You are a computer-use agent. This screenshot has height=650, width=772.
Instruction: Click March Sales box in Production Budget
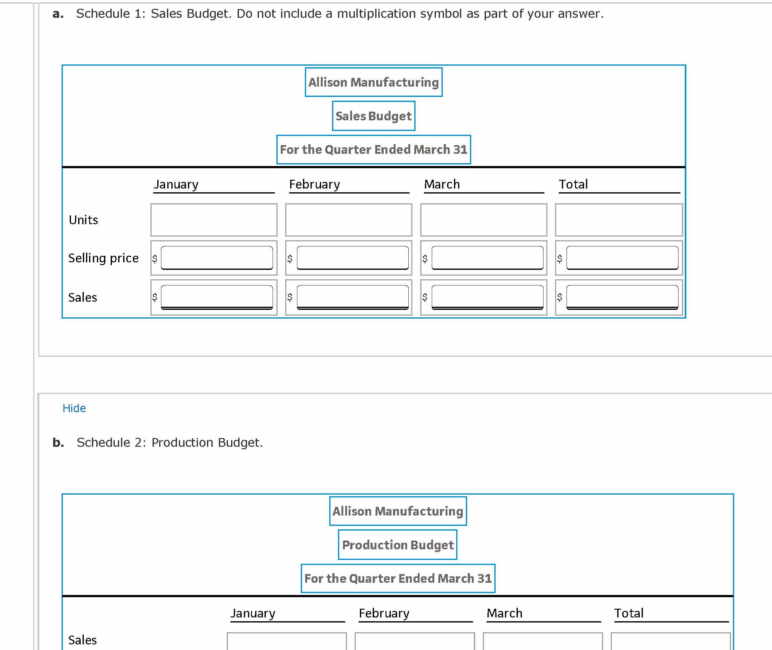542,642
